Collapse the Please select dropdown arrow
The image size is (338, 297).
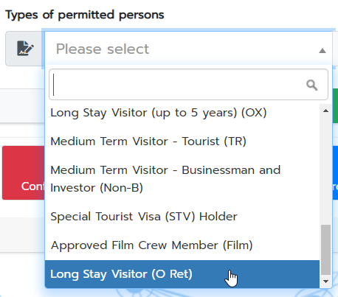[323, 51]
